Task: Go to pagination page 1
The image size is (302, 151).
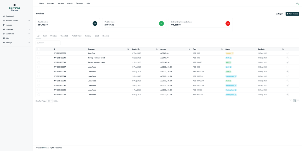Action: [294, 101]
